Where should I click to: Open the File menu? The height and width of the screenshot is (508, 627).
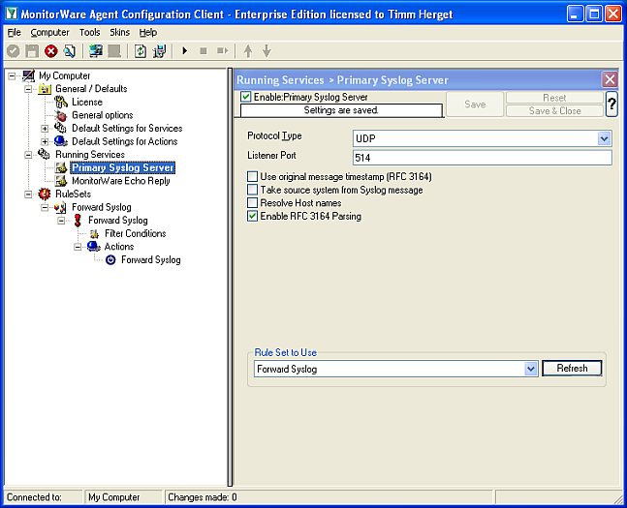point(14,32)
